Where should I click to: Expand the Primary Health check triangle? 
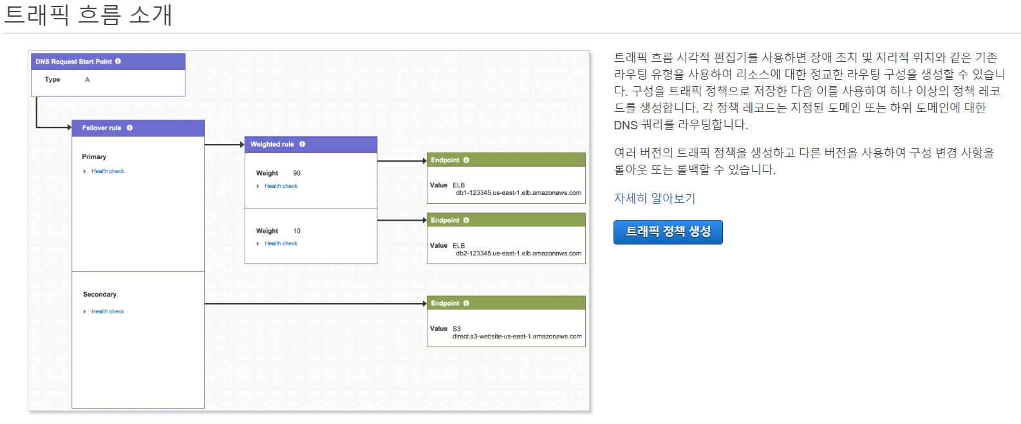click(84, 171)
